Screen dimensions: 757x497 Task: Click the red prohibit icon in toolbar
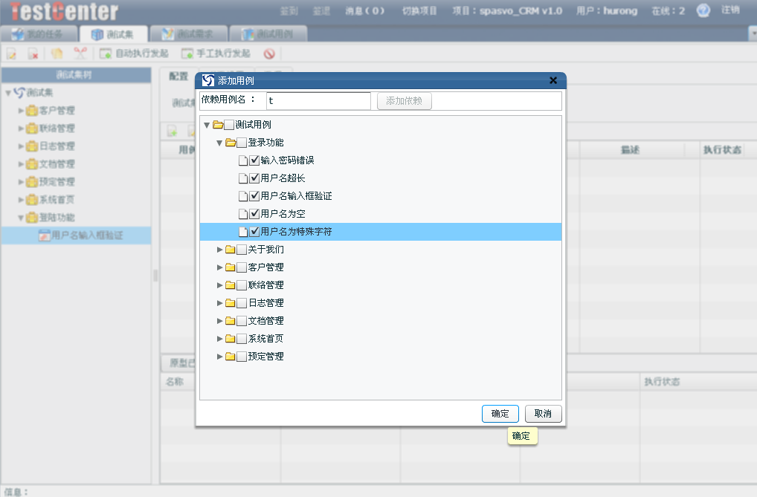click(269, 53)
